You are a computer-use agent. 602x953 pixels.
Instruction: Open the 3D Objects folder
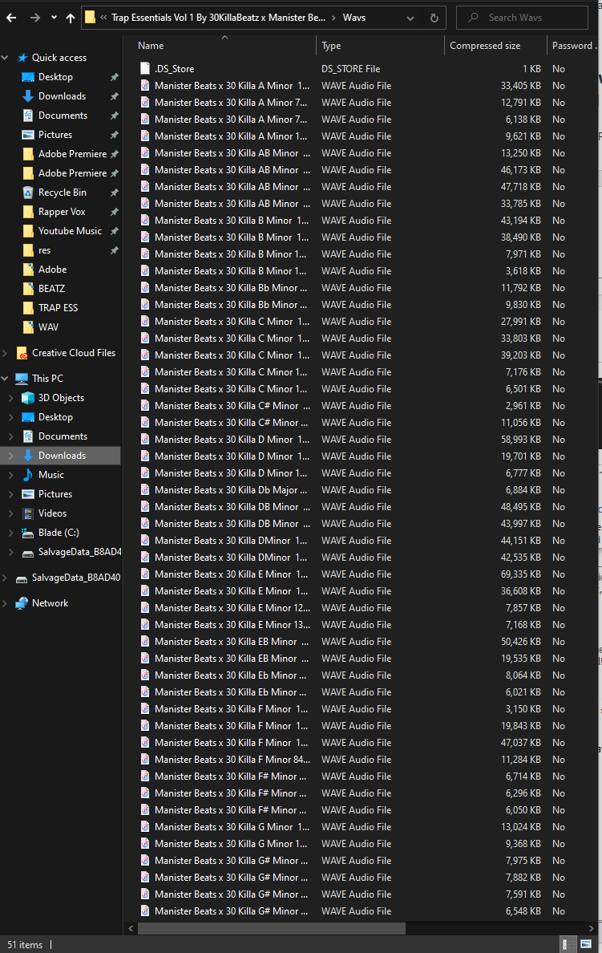tap(61, 398)
